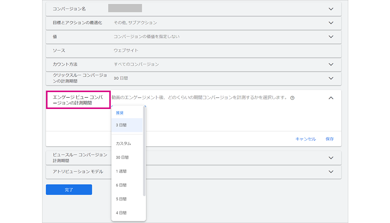Expand the 目標とアクションの最適化 row chevron

tap(331, 23)
